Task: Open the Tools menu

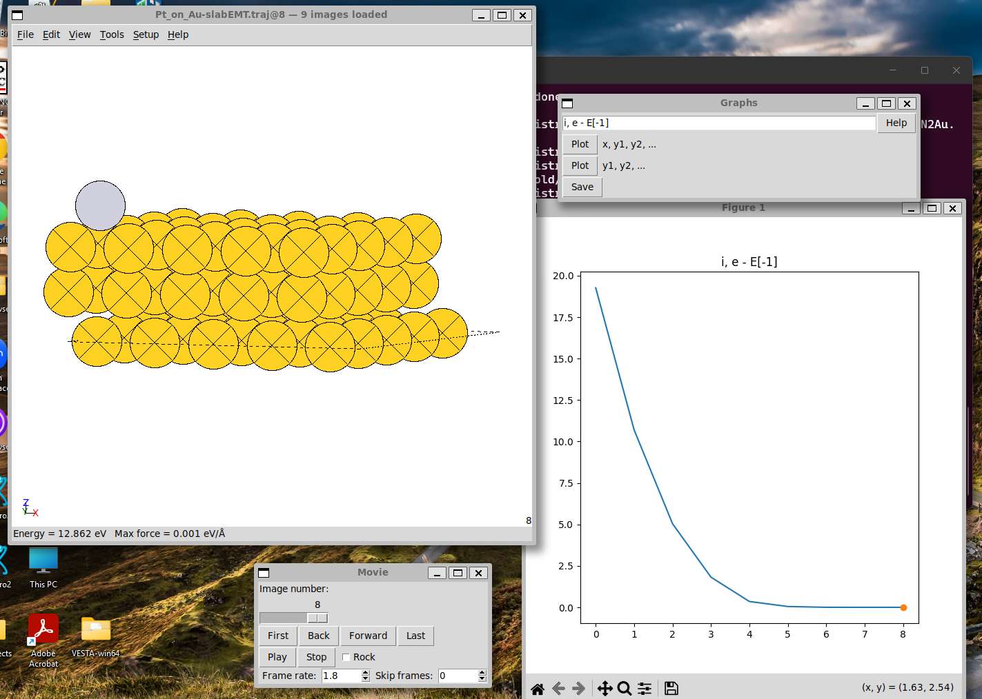Action: pos(112,34)
